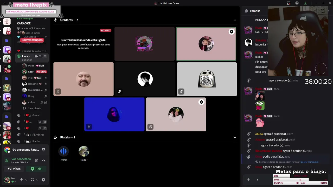Join the Radio voice channel
This screenshot has height=187, width=333.
(32, 141)
